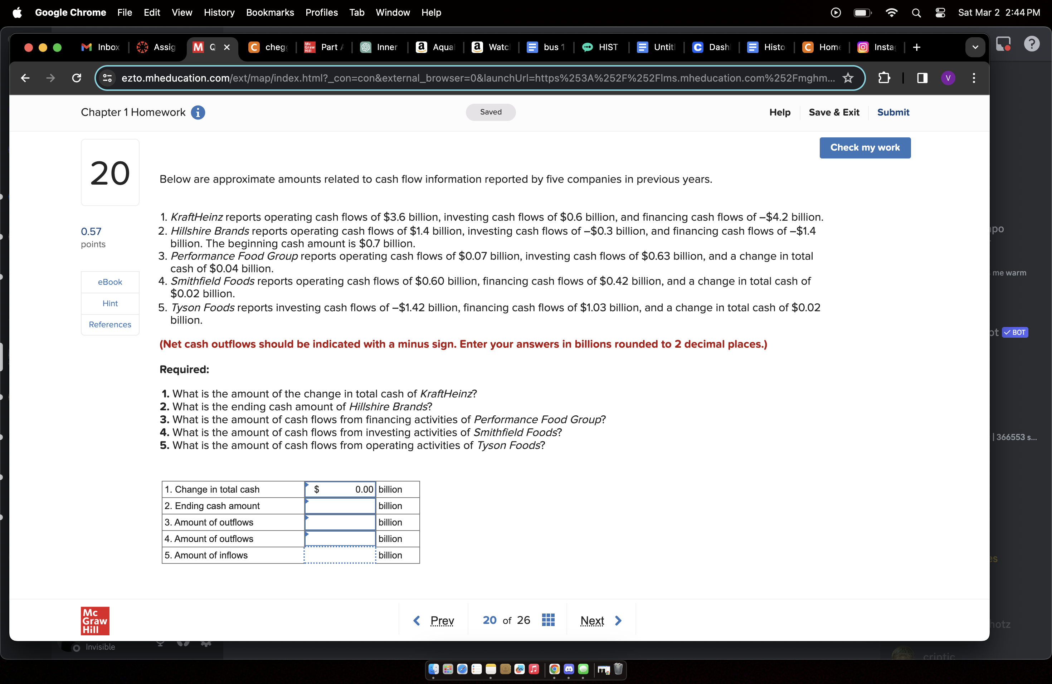Click the bookmark/star icon in address bar
The image size is (1052, 684).
coord(849,77)
